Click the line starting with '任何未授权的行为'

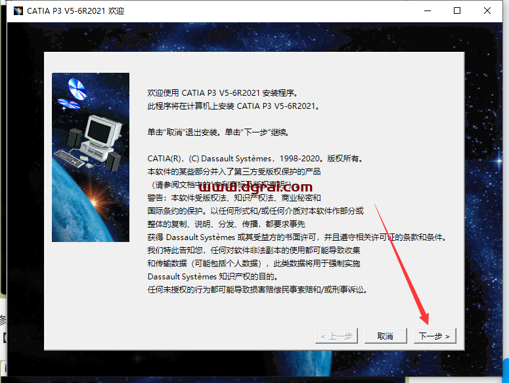pos(257,290)
